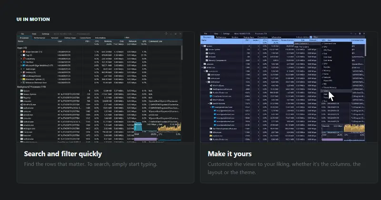Sort by Memory column in the dark-themed window
The height and width of the screenshot is (200, 381).
tap(108, 42)
